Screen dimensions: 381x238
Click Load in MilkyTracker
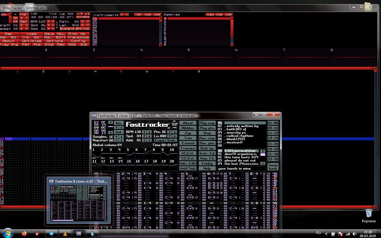(32, 34)
